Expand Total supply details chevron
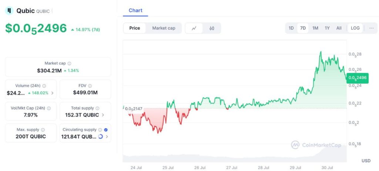This screenshot has width=379, height=171. [103, 115]
